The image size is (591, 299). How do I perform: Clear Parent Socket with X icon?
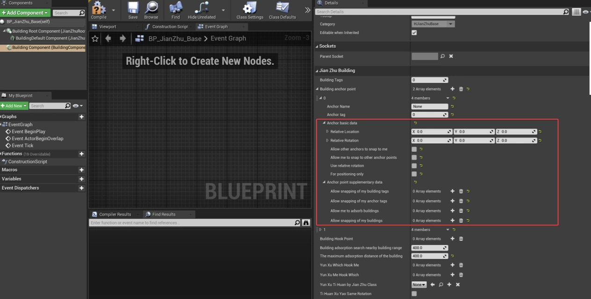451,56
